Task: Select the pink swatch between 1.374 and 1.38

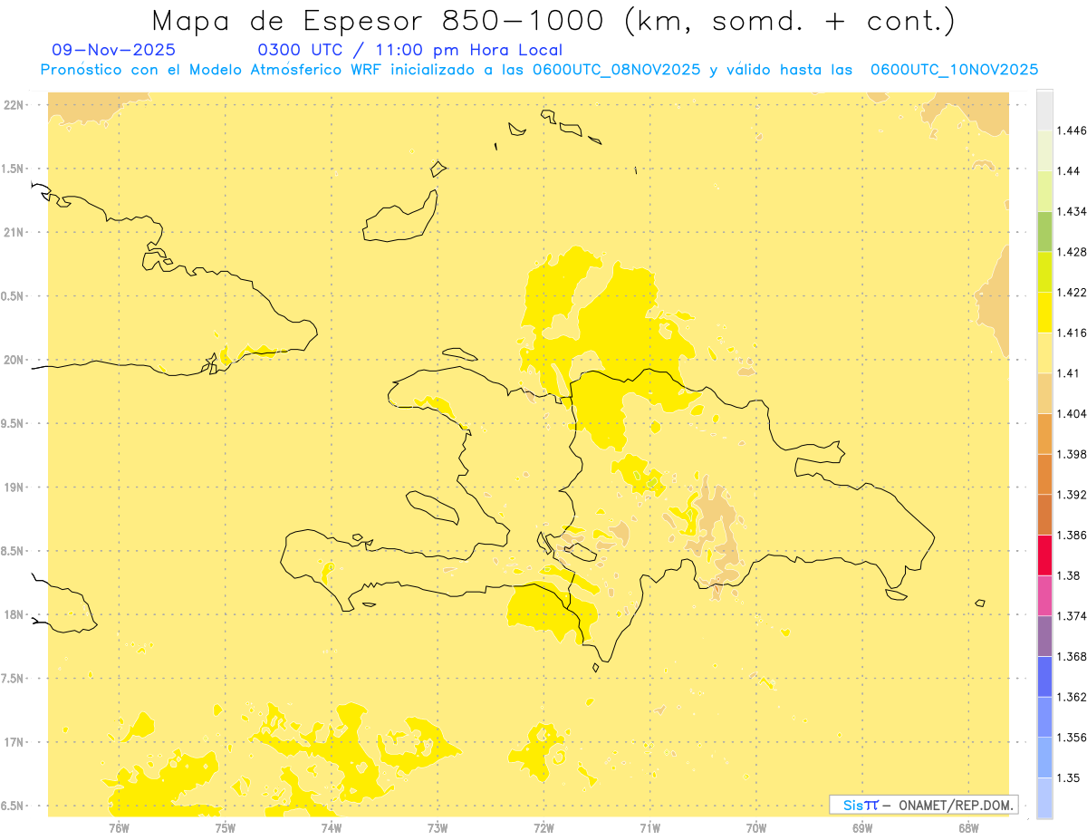Action: (1044, 595)
